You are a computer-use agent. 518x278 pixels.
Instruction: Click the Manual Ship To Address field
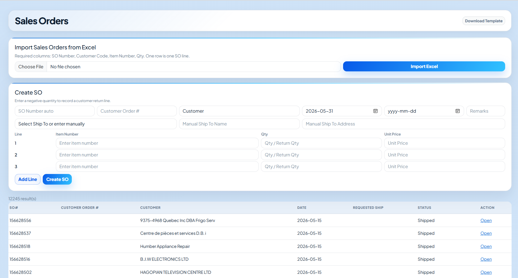(403, 124)
